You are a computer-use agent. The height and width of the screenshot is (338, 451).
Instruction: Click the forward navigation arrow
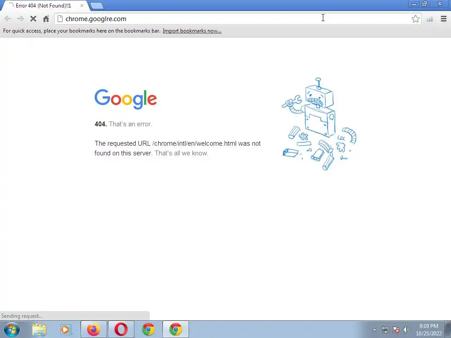[x=20, y=19]
